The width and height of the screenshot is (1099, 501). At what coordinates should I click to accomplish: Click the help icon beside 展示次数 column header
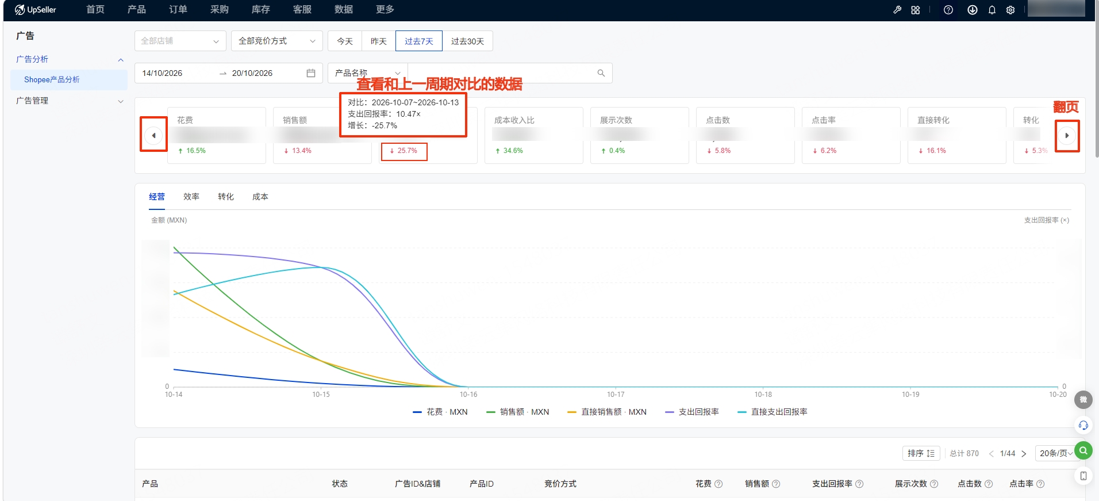[x=934, y=484]
